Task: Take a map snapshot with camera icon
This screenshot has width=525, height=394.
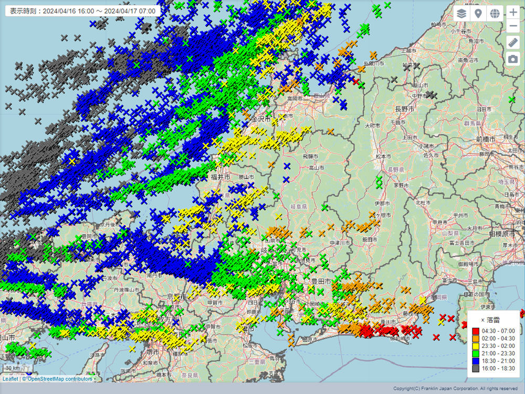Action: (x=513, y=59)
